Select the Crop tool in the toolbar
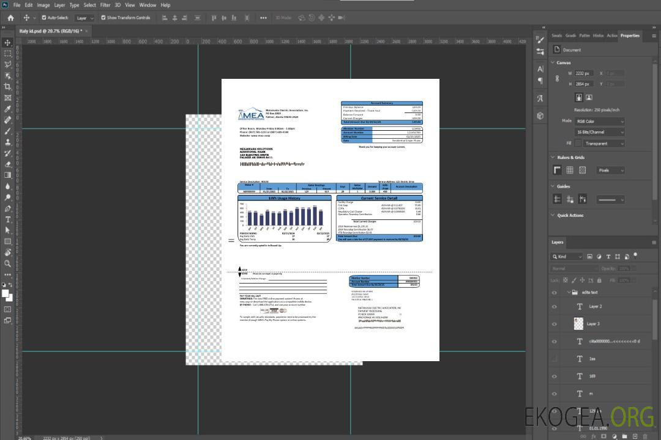 point(8,87)
